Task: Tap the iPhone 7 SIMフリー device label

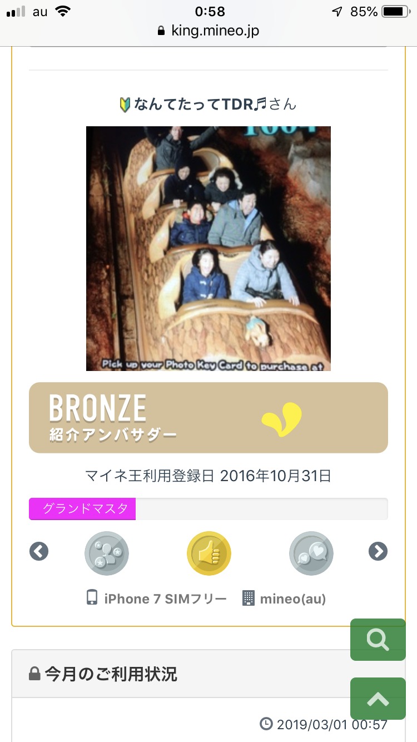Action: tap(166, 599)
